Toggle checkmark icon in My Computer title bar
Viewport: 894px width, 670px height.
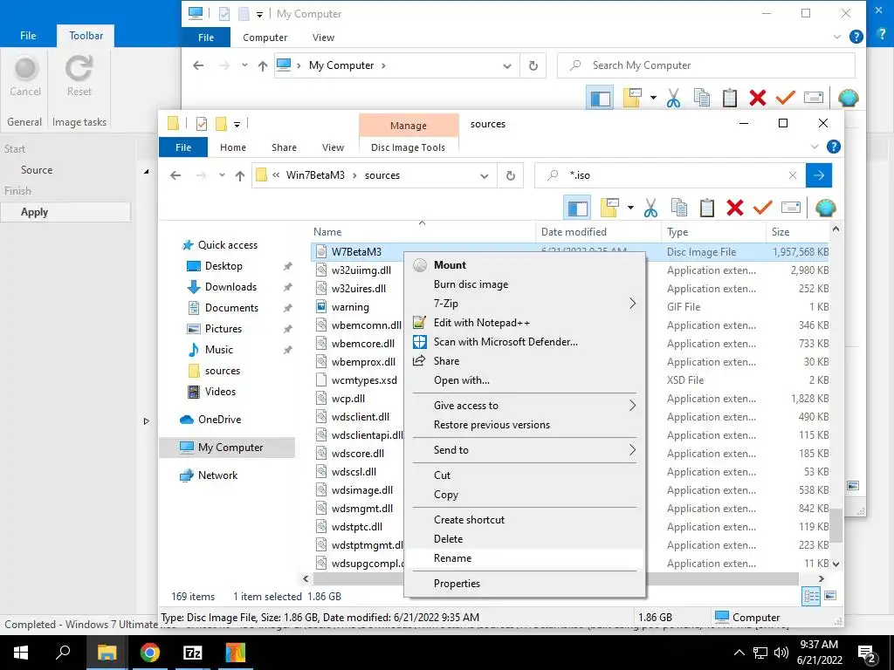224,14
